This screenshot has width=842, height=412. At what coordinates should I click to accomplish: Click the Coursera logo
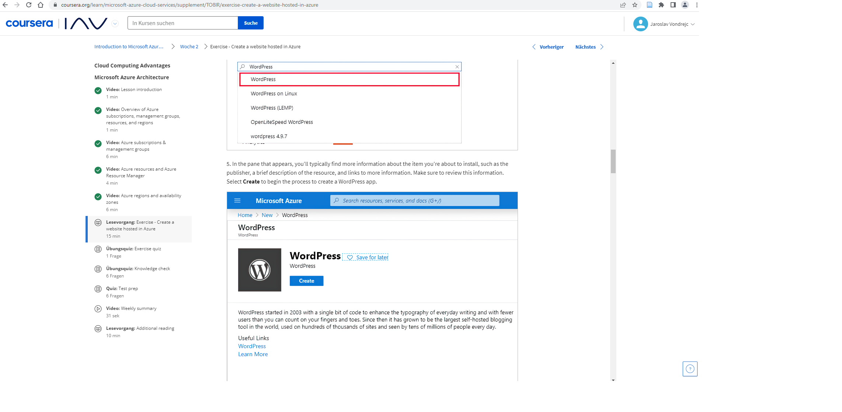pyautogui.click(x=29, y=23)
